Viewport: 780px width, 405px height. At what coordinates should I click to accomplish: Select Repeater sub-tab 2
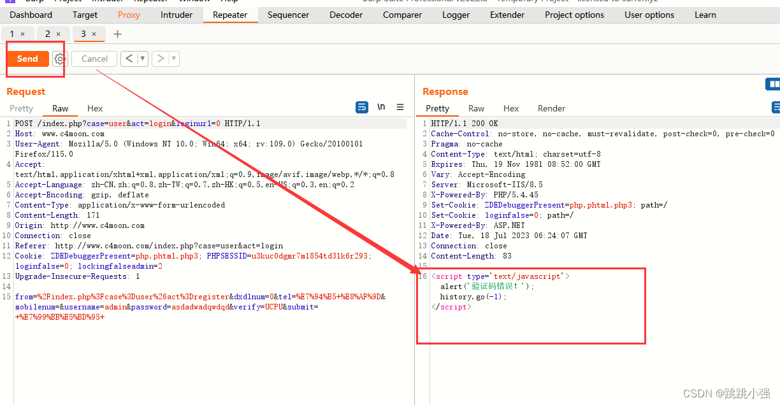(47, 34)
